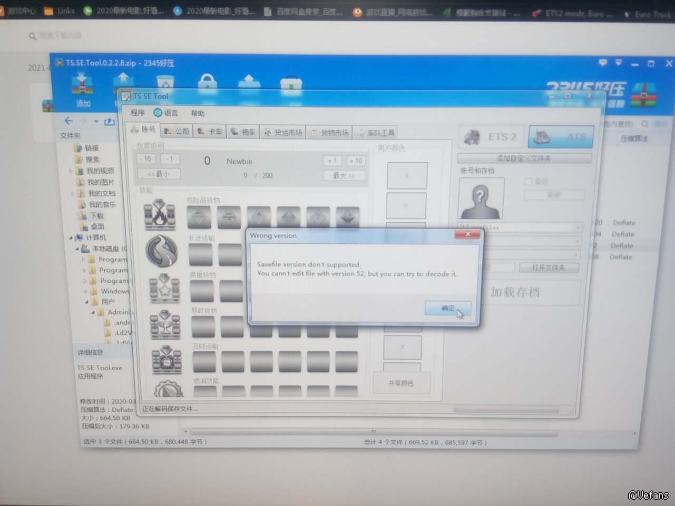
Task: Expand the 我的视频 tree node
Action: click(x=71, y=171)
